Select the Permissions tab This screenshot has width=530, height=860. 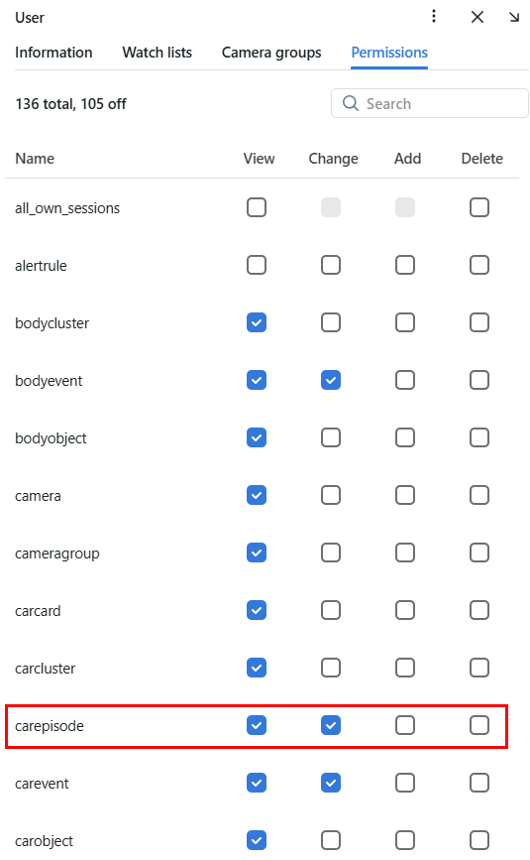pos(389,53)
